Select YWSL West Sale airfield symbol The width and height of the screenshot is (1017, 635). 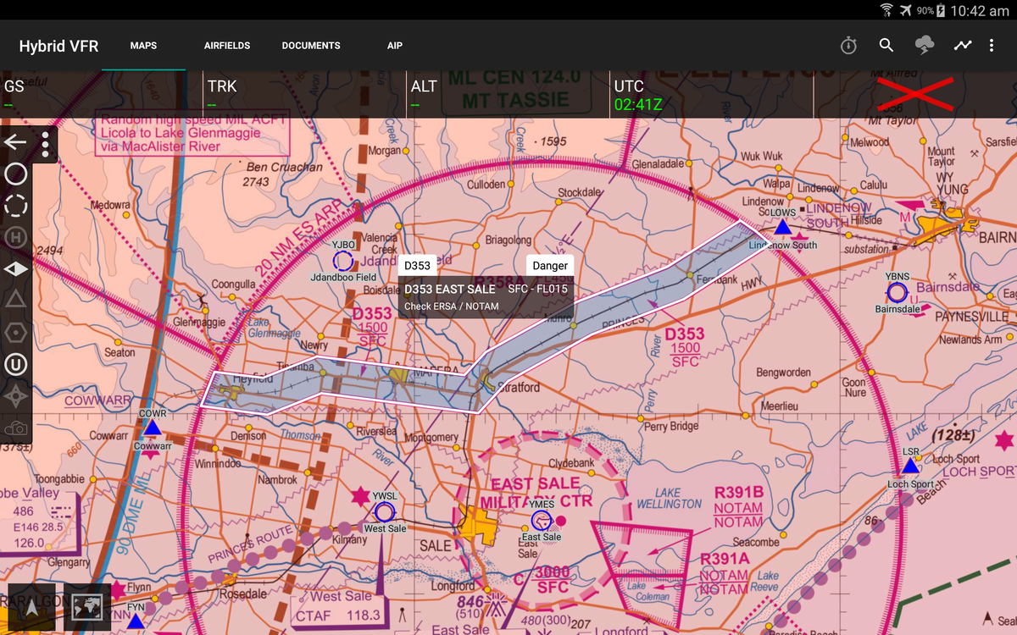pyautogui.click(x=385, y=512)
